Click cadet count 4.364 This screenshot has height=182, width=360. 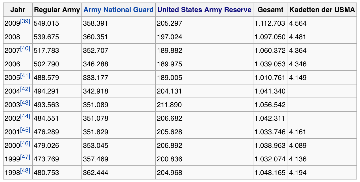[x=298, y=51]
